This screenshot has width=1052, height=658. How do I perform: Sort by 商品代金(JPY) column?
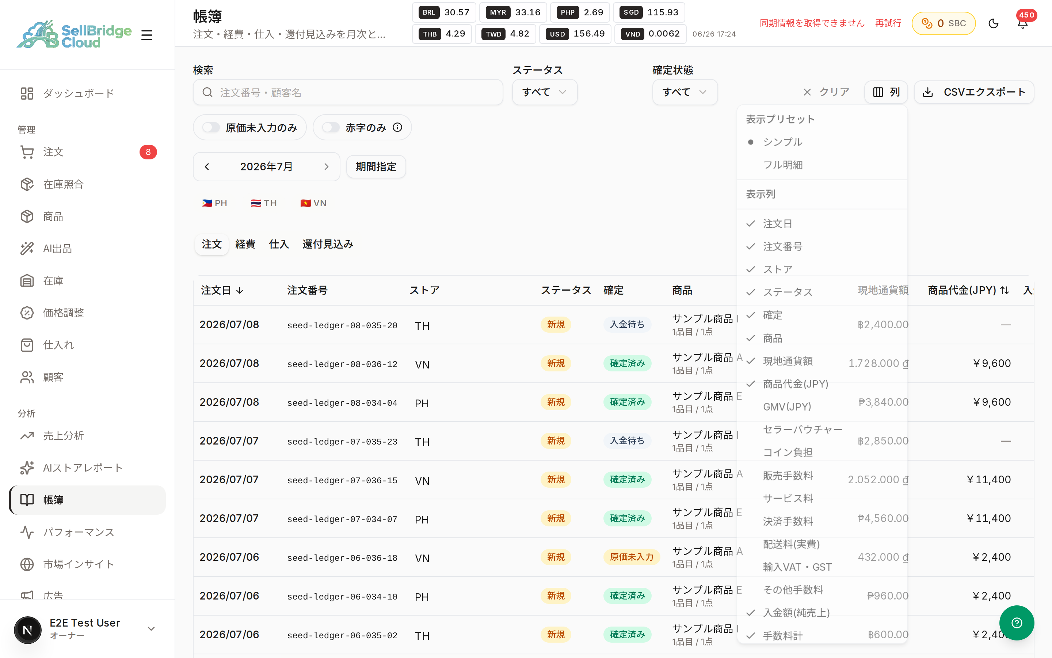pyautogui.click(x=968, y=290)
